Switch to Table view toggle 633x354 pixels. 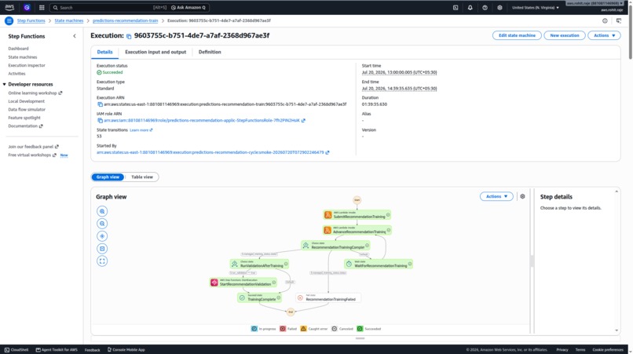tap(141, 177)
